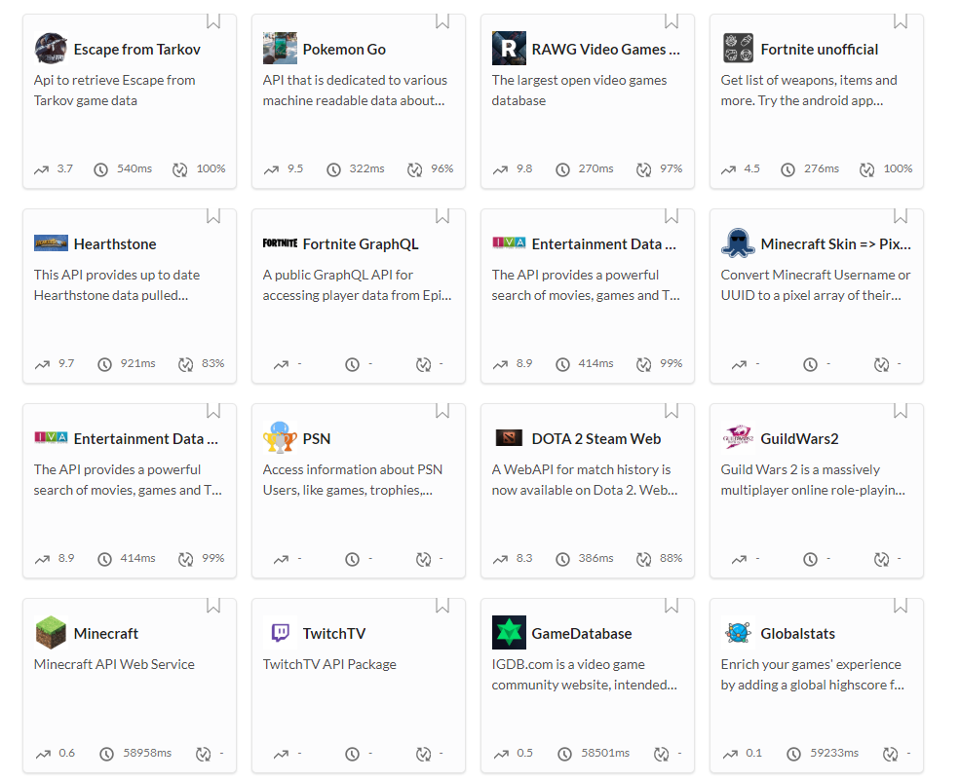The width and height of the screenshot is (960, 780).
Task: Click the '58958ms' latency on Minecraft card
Action: pos(147,753)
